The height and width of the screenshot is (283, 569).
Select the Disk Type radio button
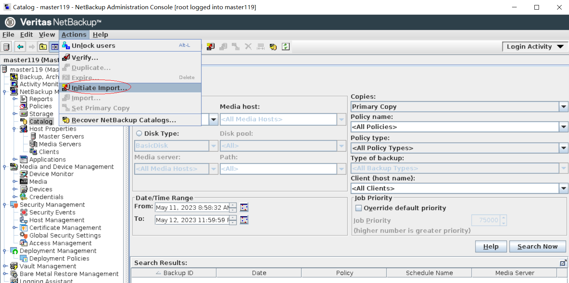pos(139,134)
